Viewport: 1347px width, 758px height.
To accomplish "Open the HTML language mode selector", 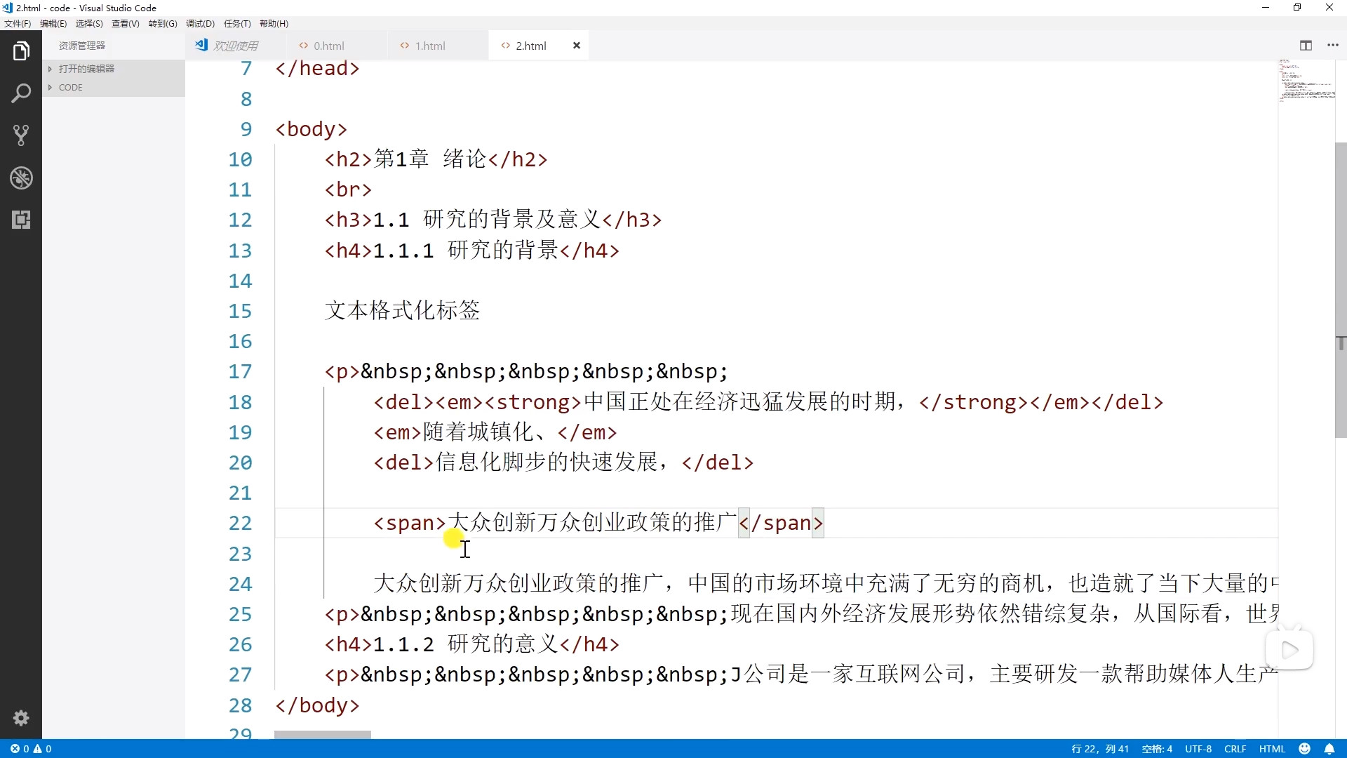I will (x=1272, y=749).
